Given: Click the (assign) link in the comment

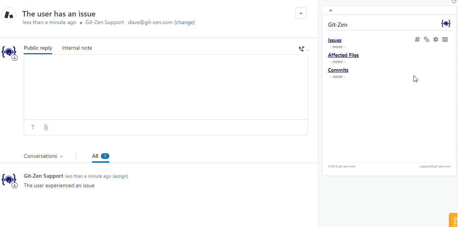Looking at the screenshot, I should click(120, 176).
